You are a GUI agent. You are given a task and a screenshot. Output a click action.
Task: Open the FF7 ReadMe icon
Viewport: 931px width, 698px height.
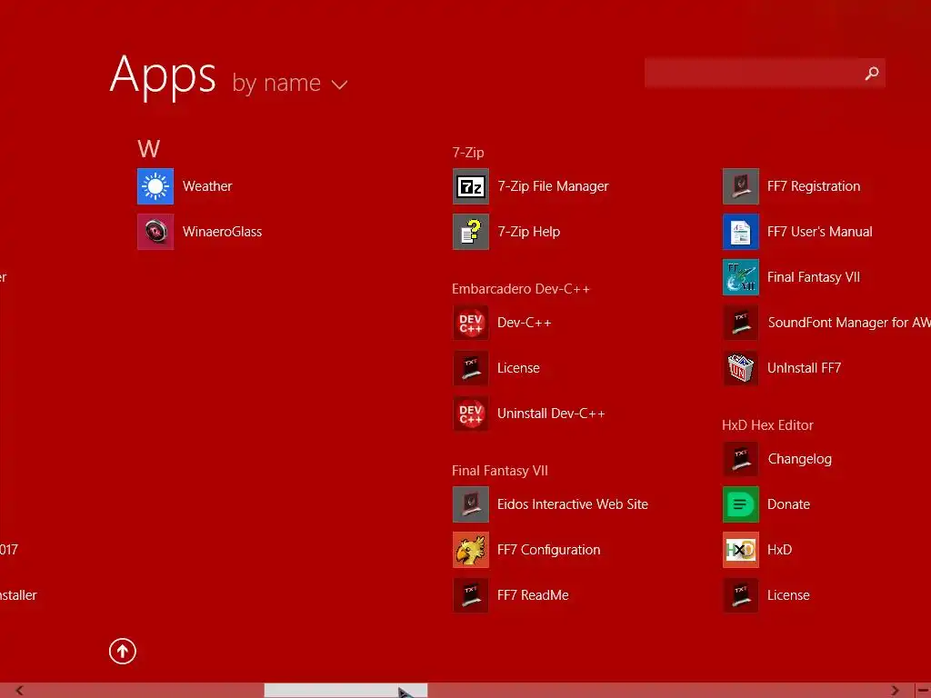pyautogui.click(x=471, y=595)
